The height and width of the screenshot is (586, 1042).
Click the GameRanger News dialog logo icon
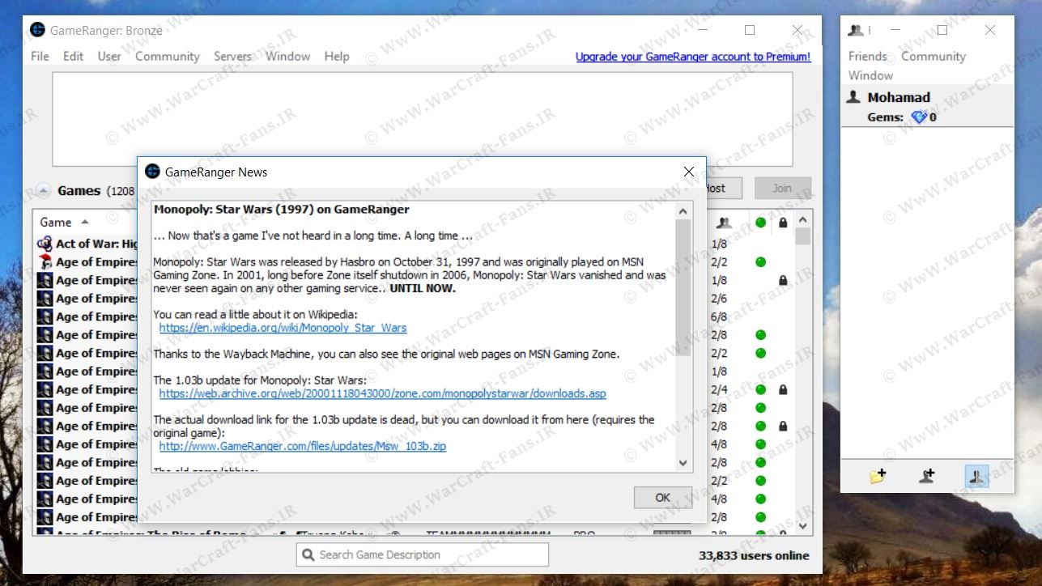pyautogui.click(x=151, y=172)
